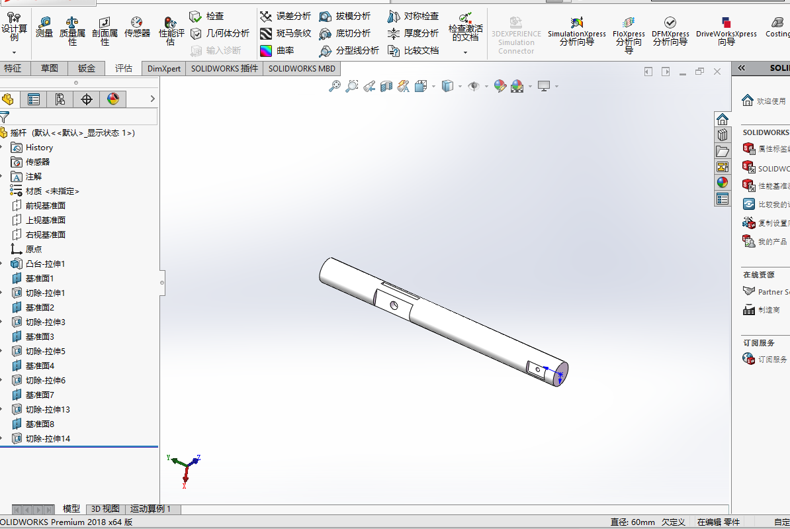Click Zoom to Fit in view toolbar
This screenshot has height=529, width=790.
(x=335, y=86)
